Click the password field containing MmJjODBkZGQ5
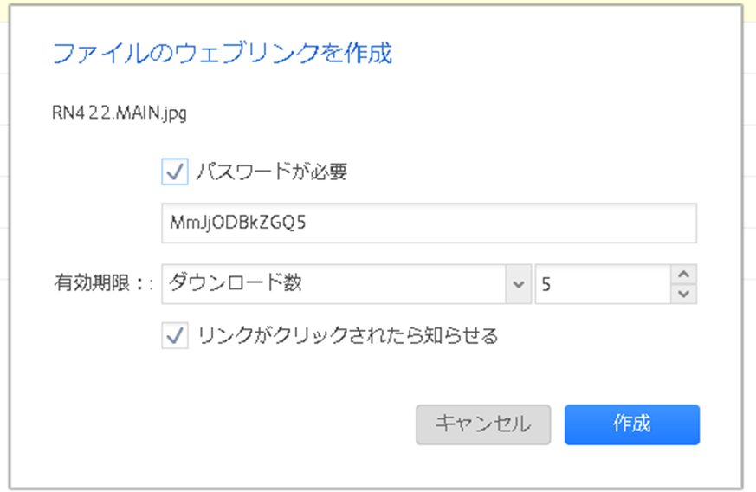The image size is (756, 492). (430, 223)
